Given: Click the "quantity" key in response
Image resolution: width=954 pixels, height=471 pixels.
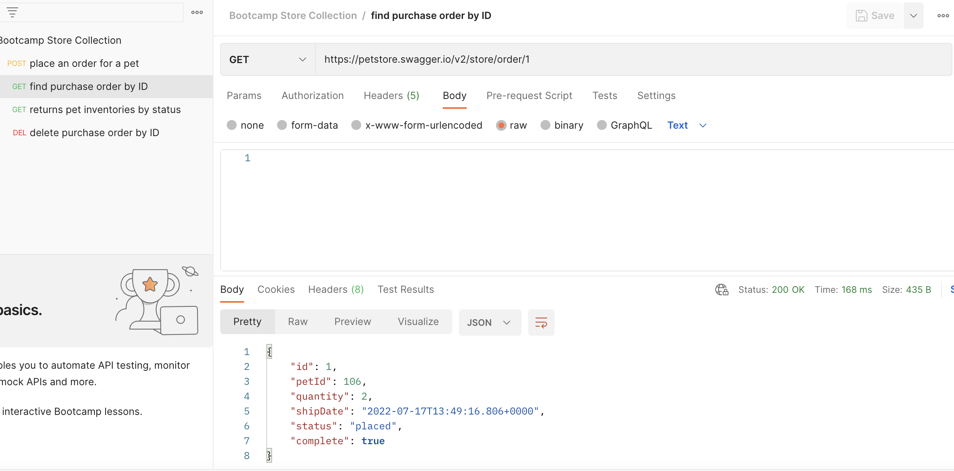Looking at the screenshot, I should coord(320,396).
